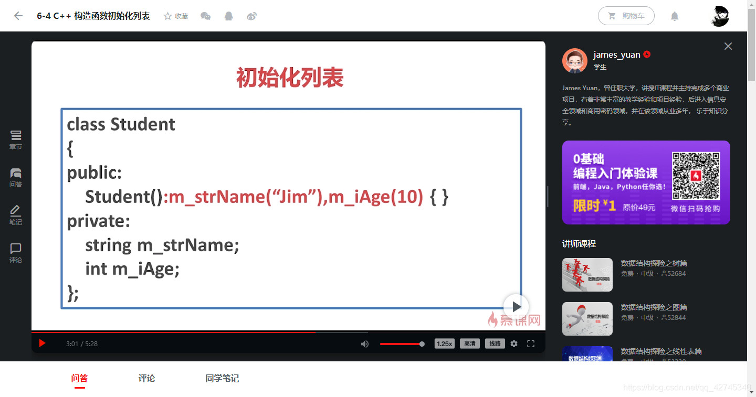Open the 数据结构探险之树篇 course title
The image size is (756, 397).
(654, 263)
